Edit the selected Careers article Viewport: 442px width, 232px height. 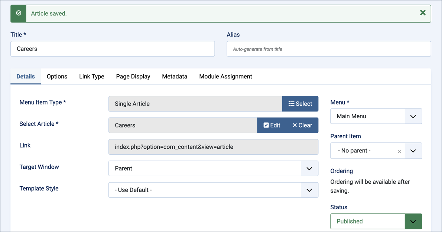(272, 125)
